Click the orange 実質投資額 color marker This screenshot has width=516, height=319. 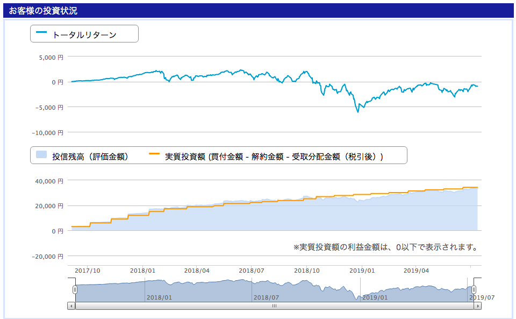point(154,153)
